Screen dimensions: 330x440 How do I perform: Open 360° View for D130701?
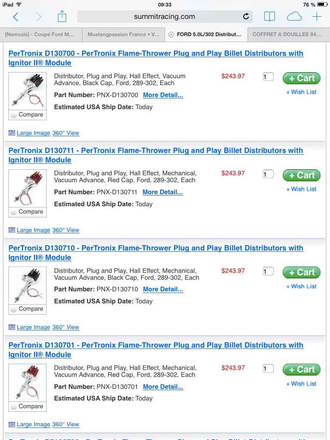pos(66,424)
